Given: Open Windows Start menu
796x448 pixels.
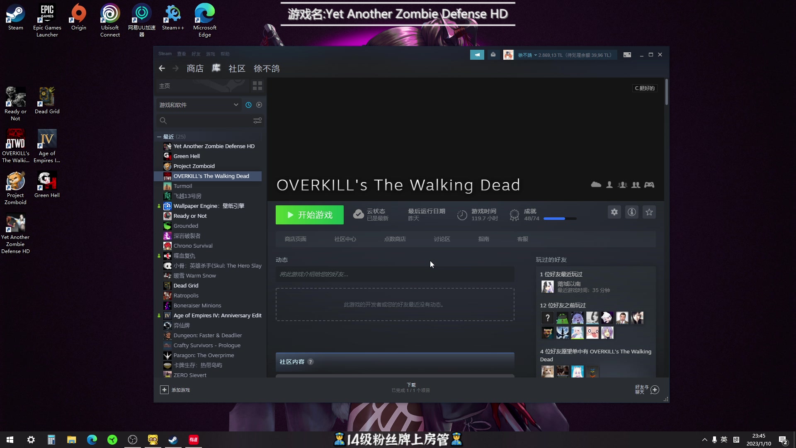Looking at the screenshot, I should tap(10, 440).
